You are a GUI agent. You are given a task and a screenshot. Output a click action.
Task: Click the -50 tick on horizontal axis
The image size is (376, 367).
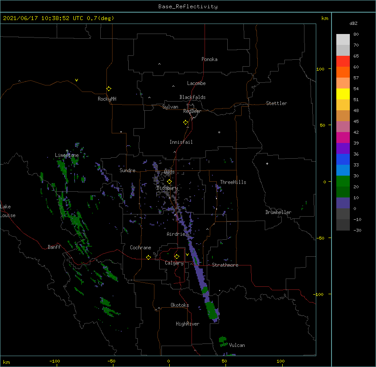coord(111,361)
